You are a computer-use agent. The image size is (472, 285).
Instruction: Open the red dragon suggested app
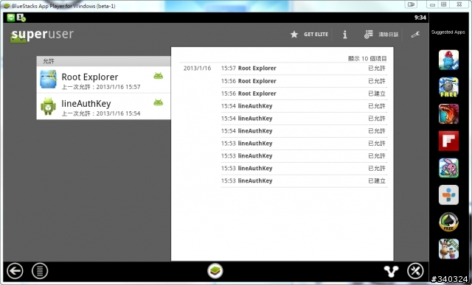point(448,113)
